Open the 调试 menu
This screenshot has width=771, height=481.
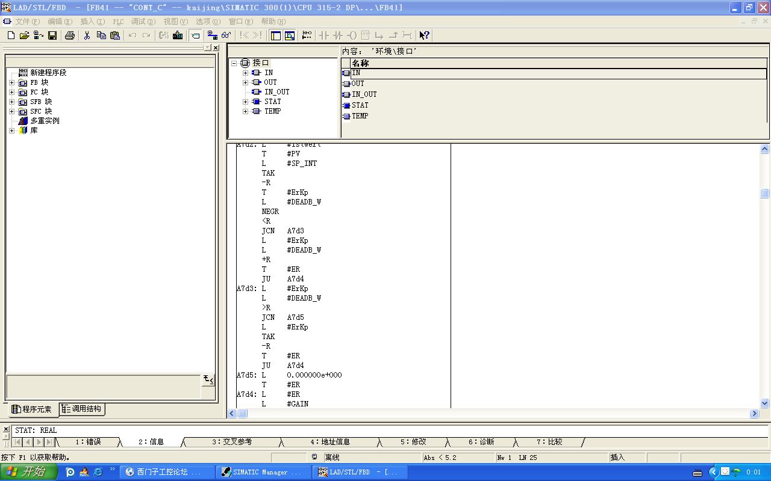coord(143,22)
